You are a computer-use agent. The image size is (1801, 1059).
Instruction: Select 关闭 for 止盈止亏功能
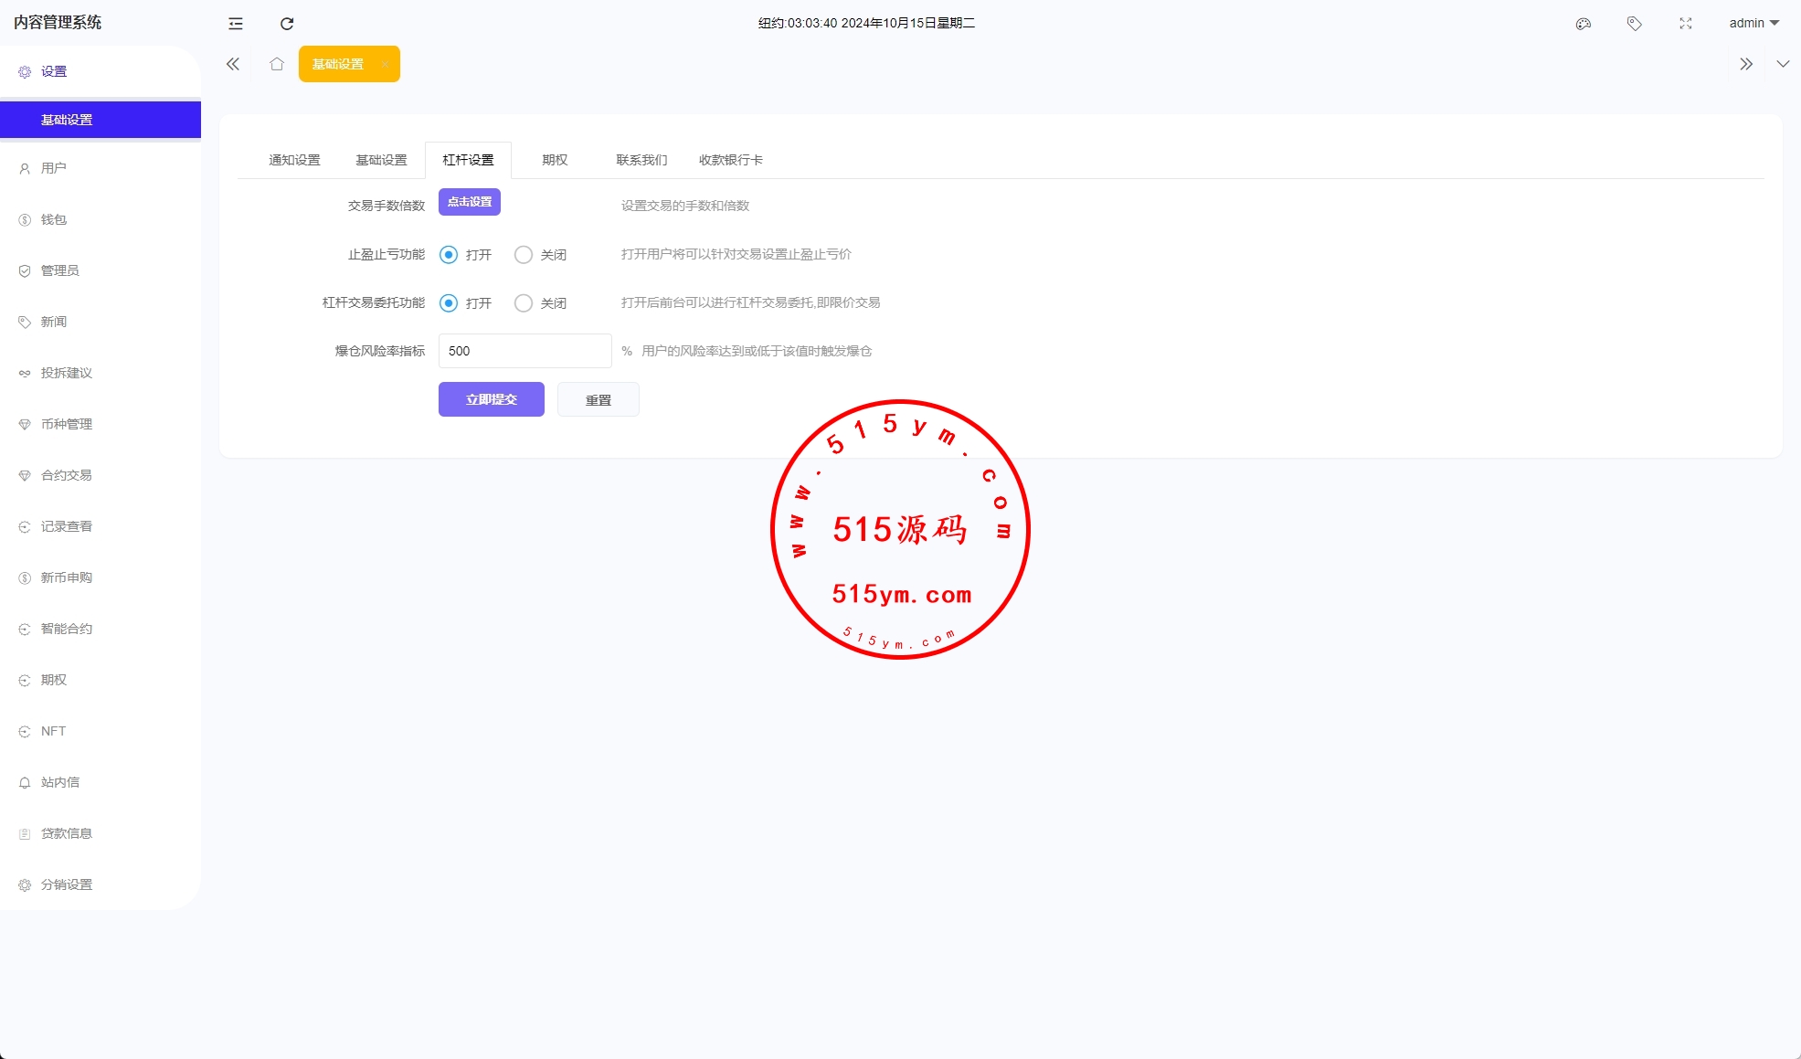pos(524,255)
